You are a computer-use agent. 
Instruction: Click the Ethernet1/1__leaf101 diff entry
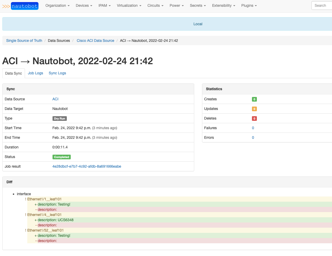click(44, 199)
